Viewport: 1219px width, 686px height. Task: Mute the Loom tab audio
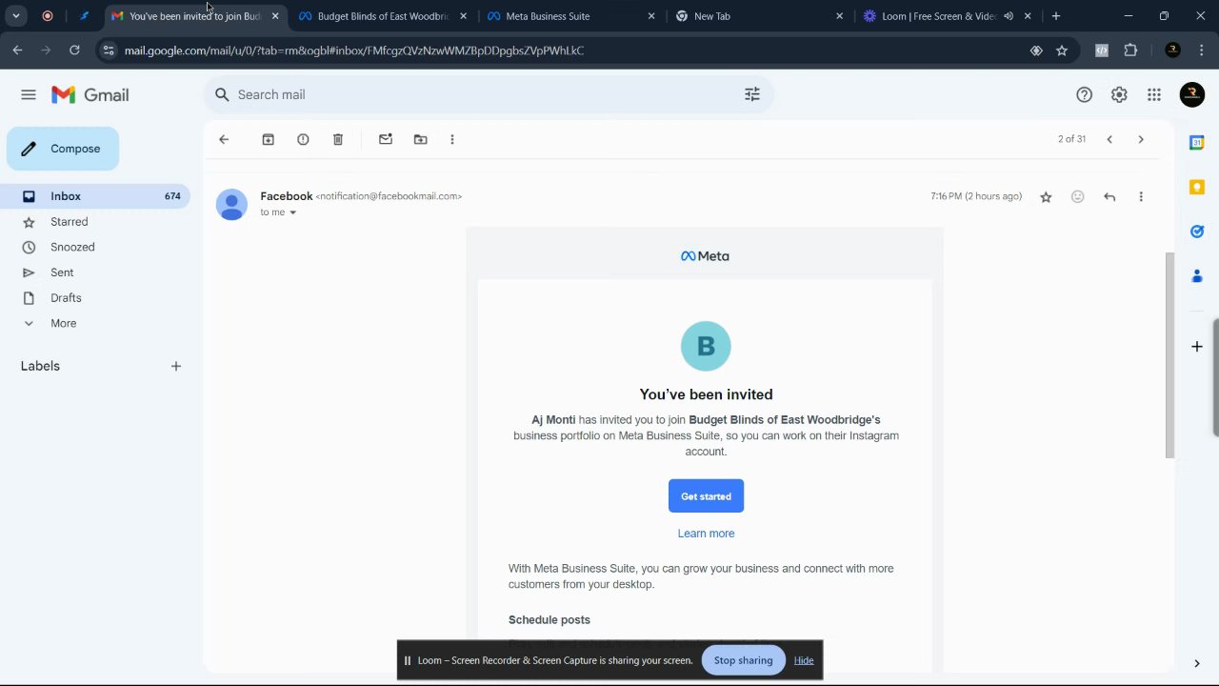tap(1009, 16)
